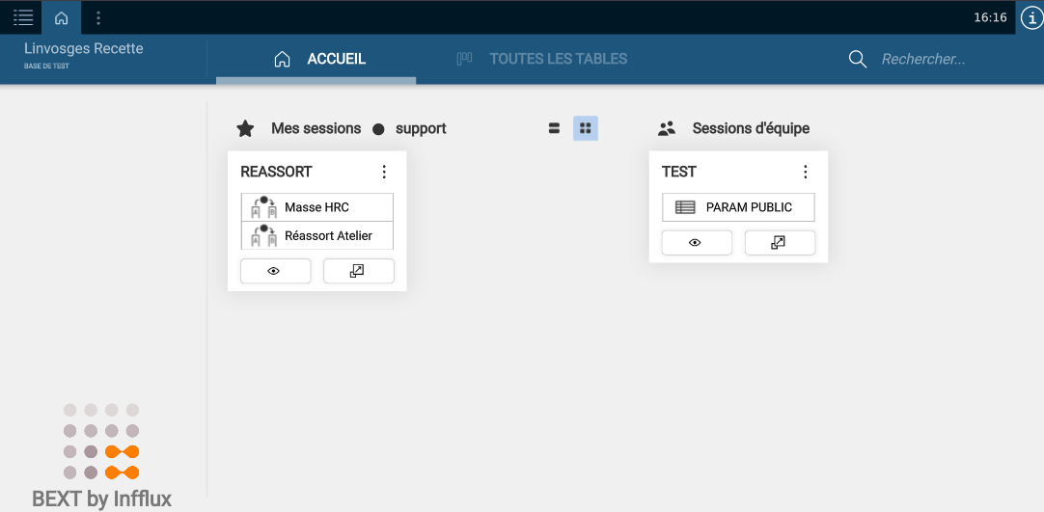The image size is (1044, 512).
Task: Select the ACCUEIL tab
Action: coord(318,59)
